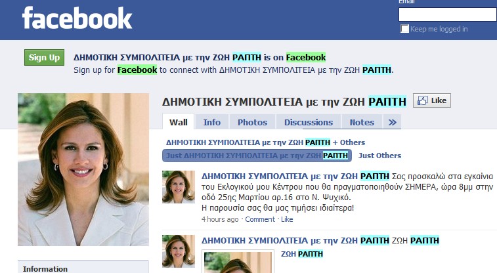Switch to the Info tab
The width and height of the screenshot is (497, 273).
point(211,122)
